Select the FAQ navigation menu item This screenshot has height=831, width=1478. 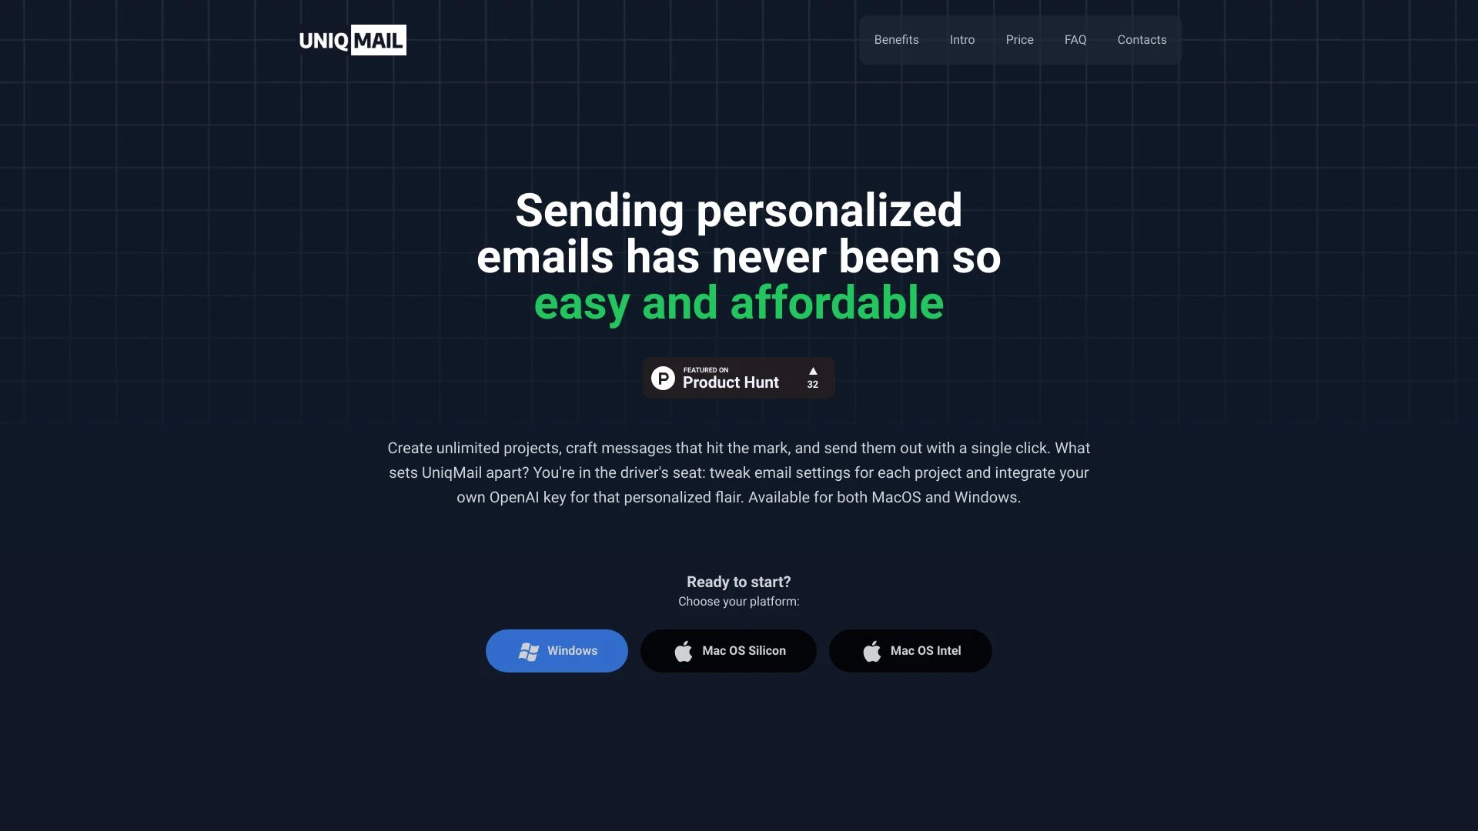pyautogui.click(x=1075, y=39)
